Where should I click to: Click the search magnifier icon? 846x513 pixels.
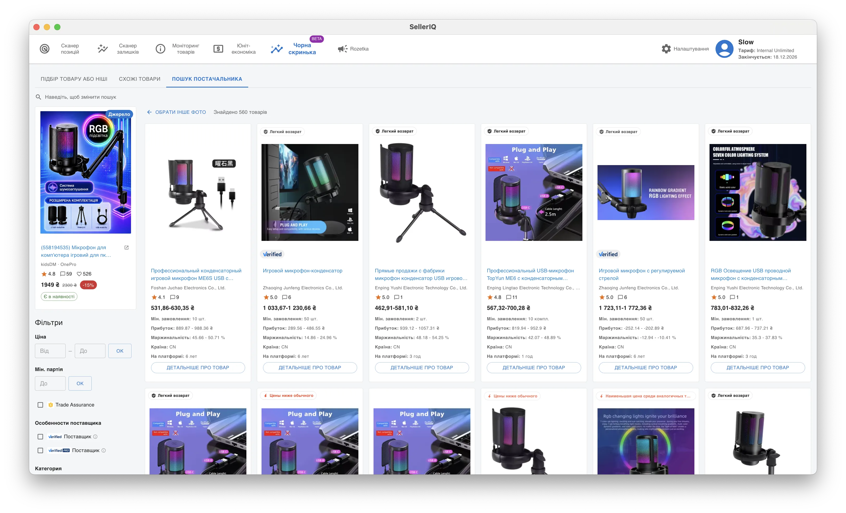pyautogui.click(x=39, y=97)
